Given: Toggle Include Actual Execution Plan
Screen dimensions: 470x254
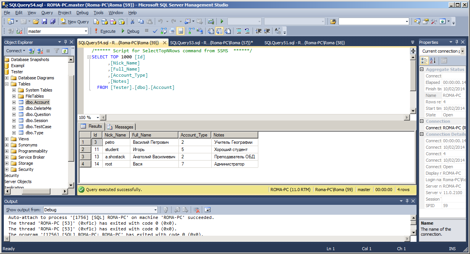Looking at the screenshot, I should tap(191, 31).
